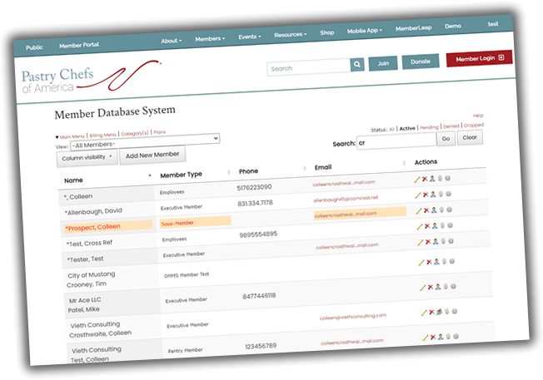Click the person icon for Tester, Test
This screenshot has width=543, height=380.
[436, 241]
